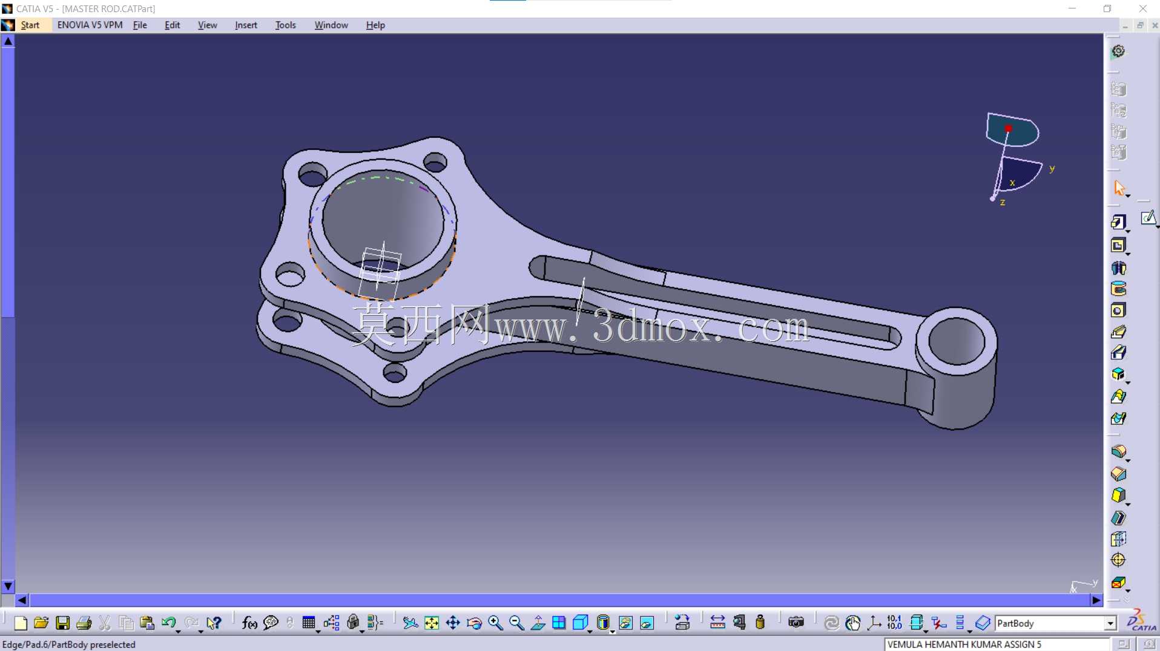Save the document with floppy icon

pyautogui.click(x=62, y=623)
